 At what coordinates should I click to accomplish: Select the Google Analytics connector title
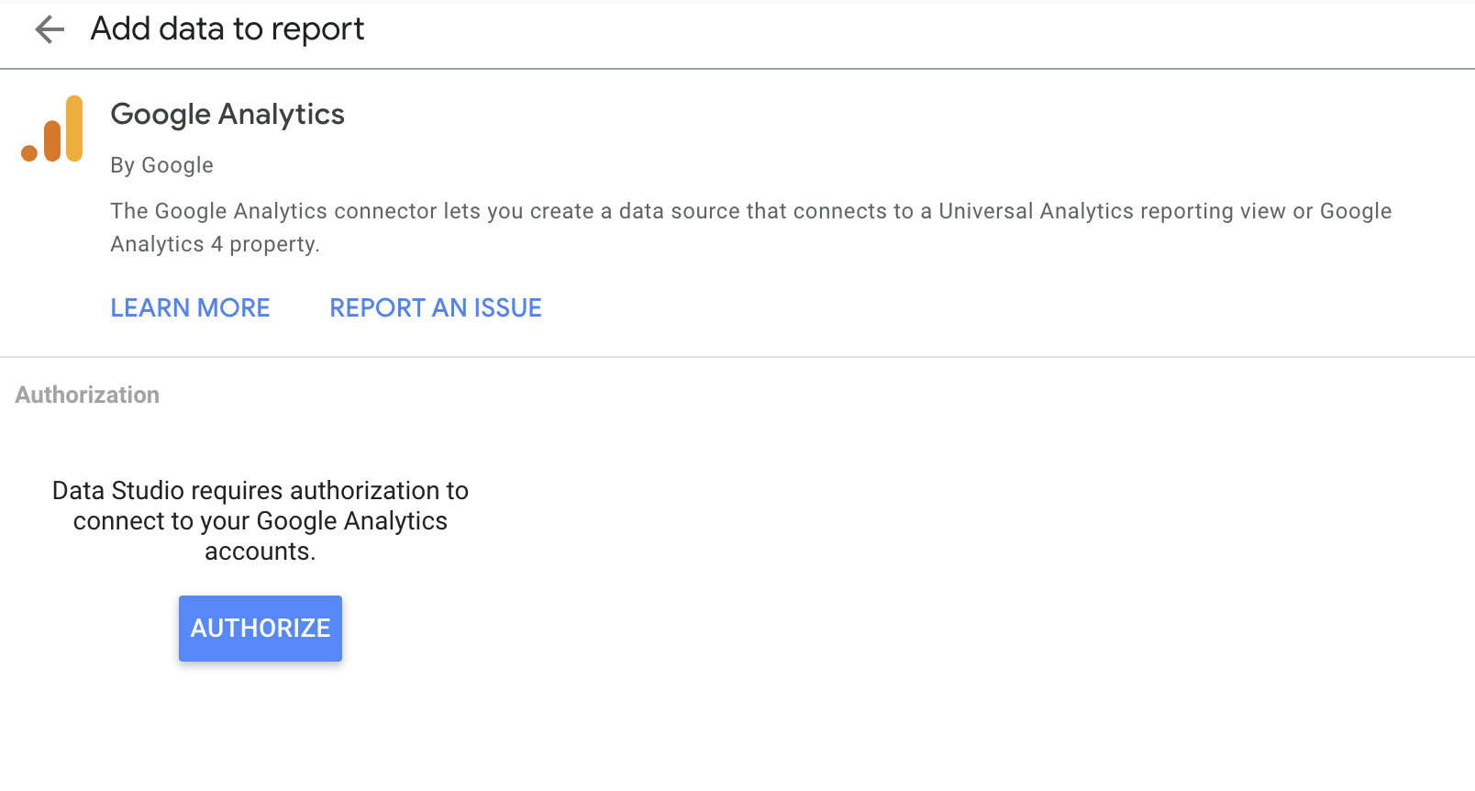point(227,114)
